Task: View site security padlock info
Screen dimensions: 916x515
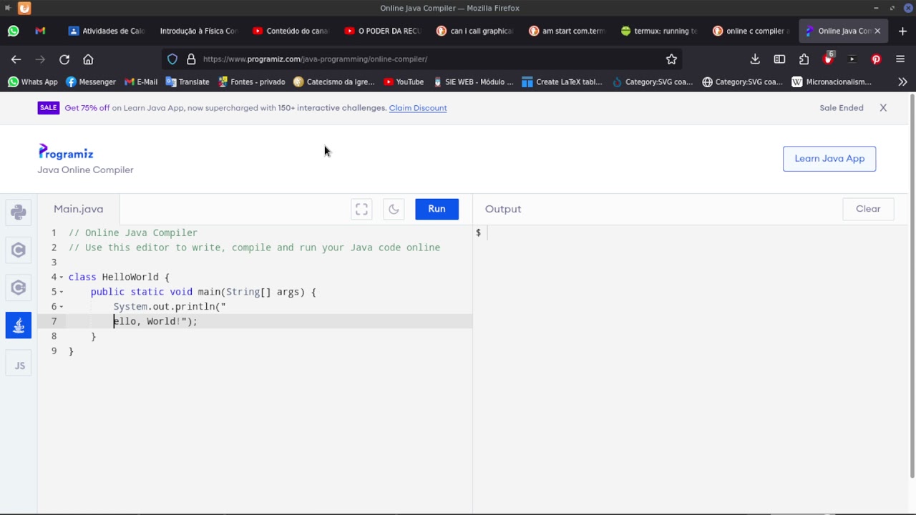Action: pos(191,59)
